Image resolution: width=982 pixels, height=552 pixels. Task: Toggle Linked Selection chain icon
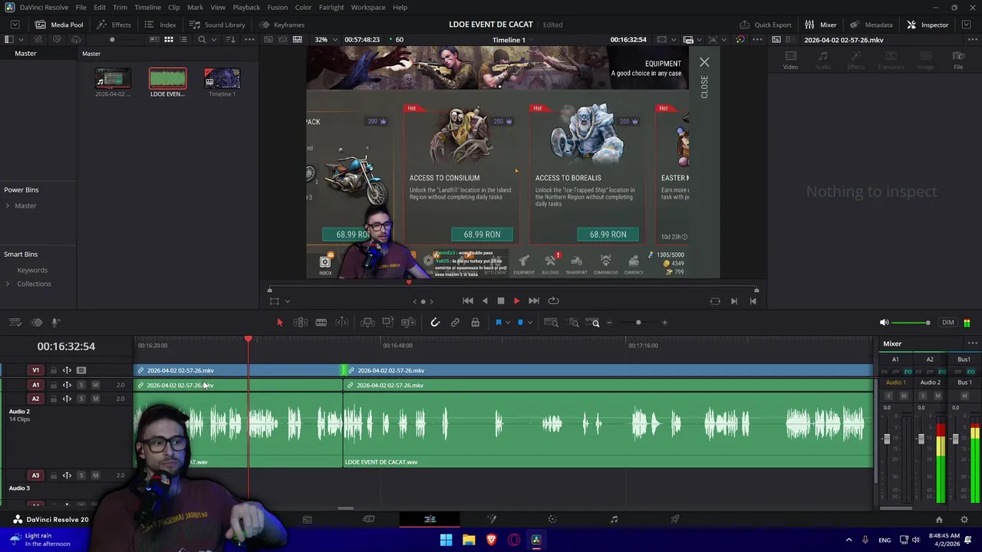(x=455, y=323)
